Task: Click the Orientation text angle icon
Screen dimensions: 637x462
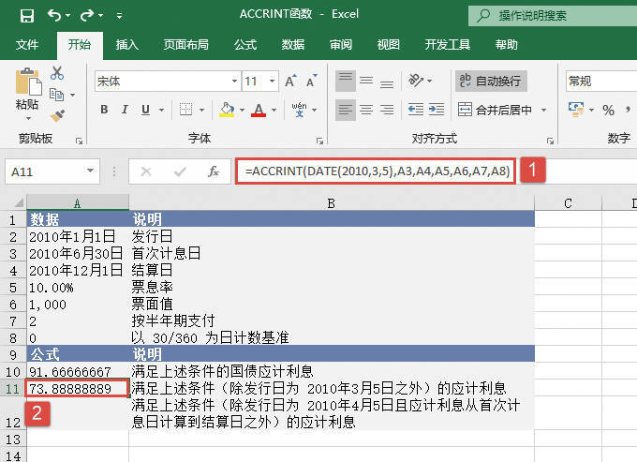Action: click(416, 81)
